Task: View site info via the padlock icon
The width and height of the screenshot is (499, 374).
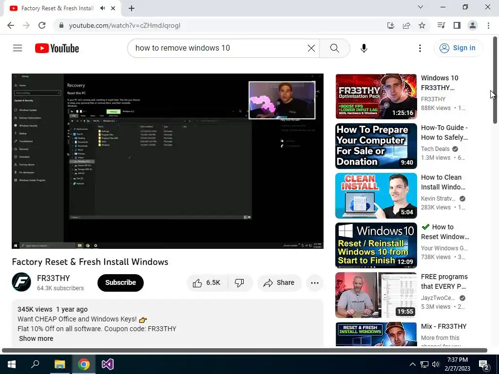Action: click(x=61, y=25)
